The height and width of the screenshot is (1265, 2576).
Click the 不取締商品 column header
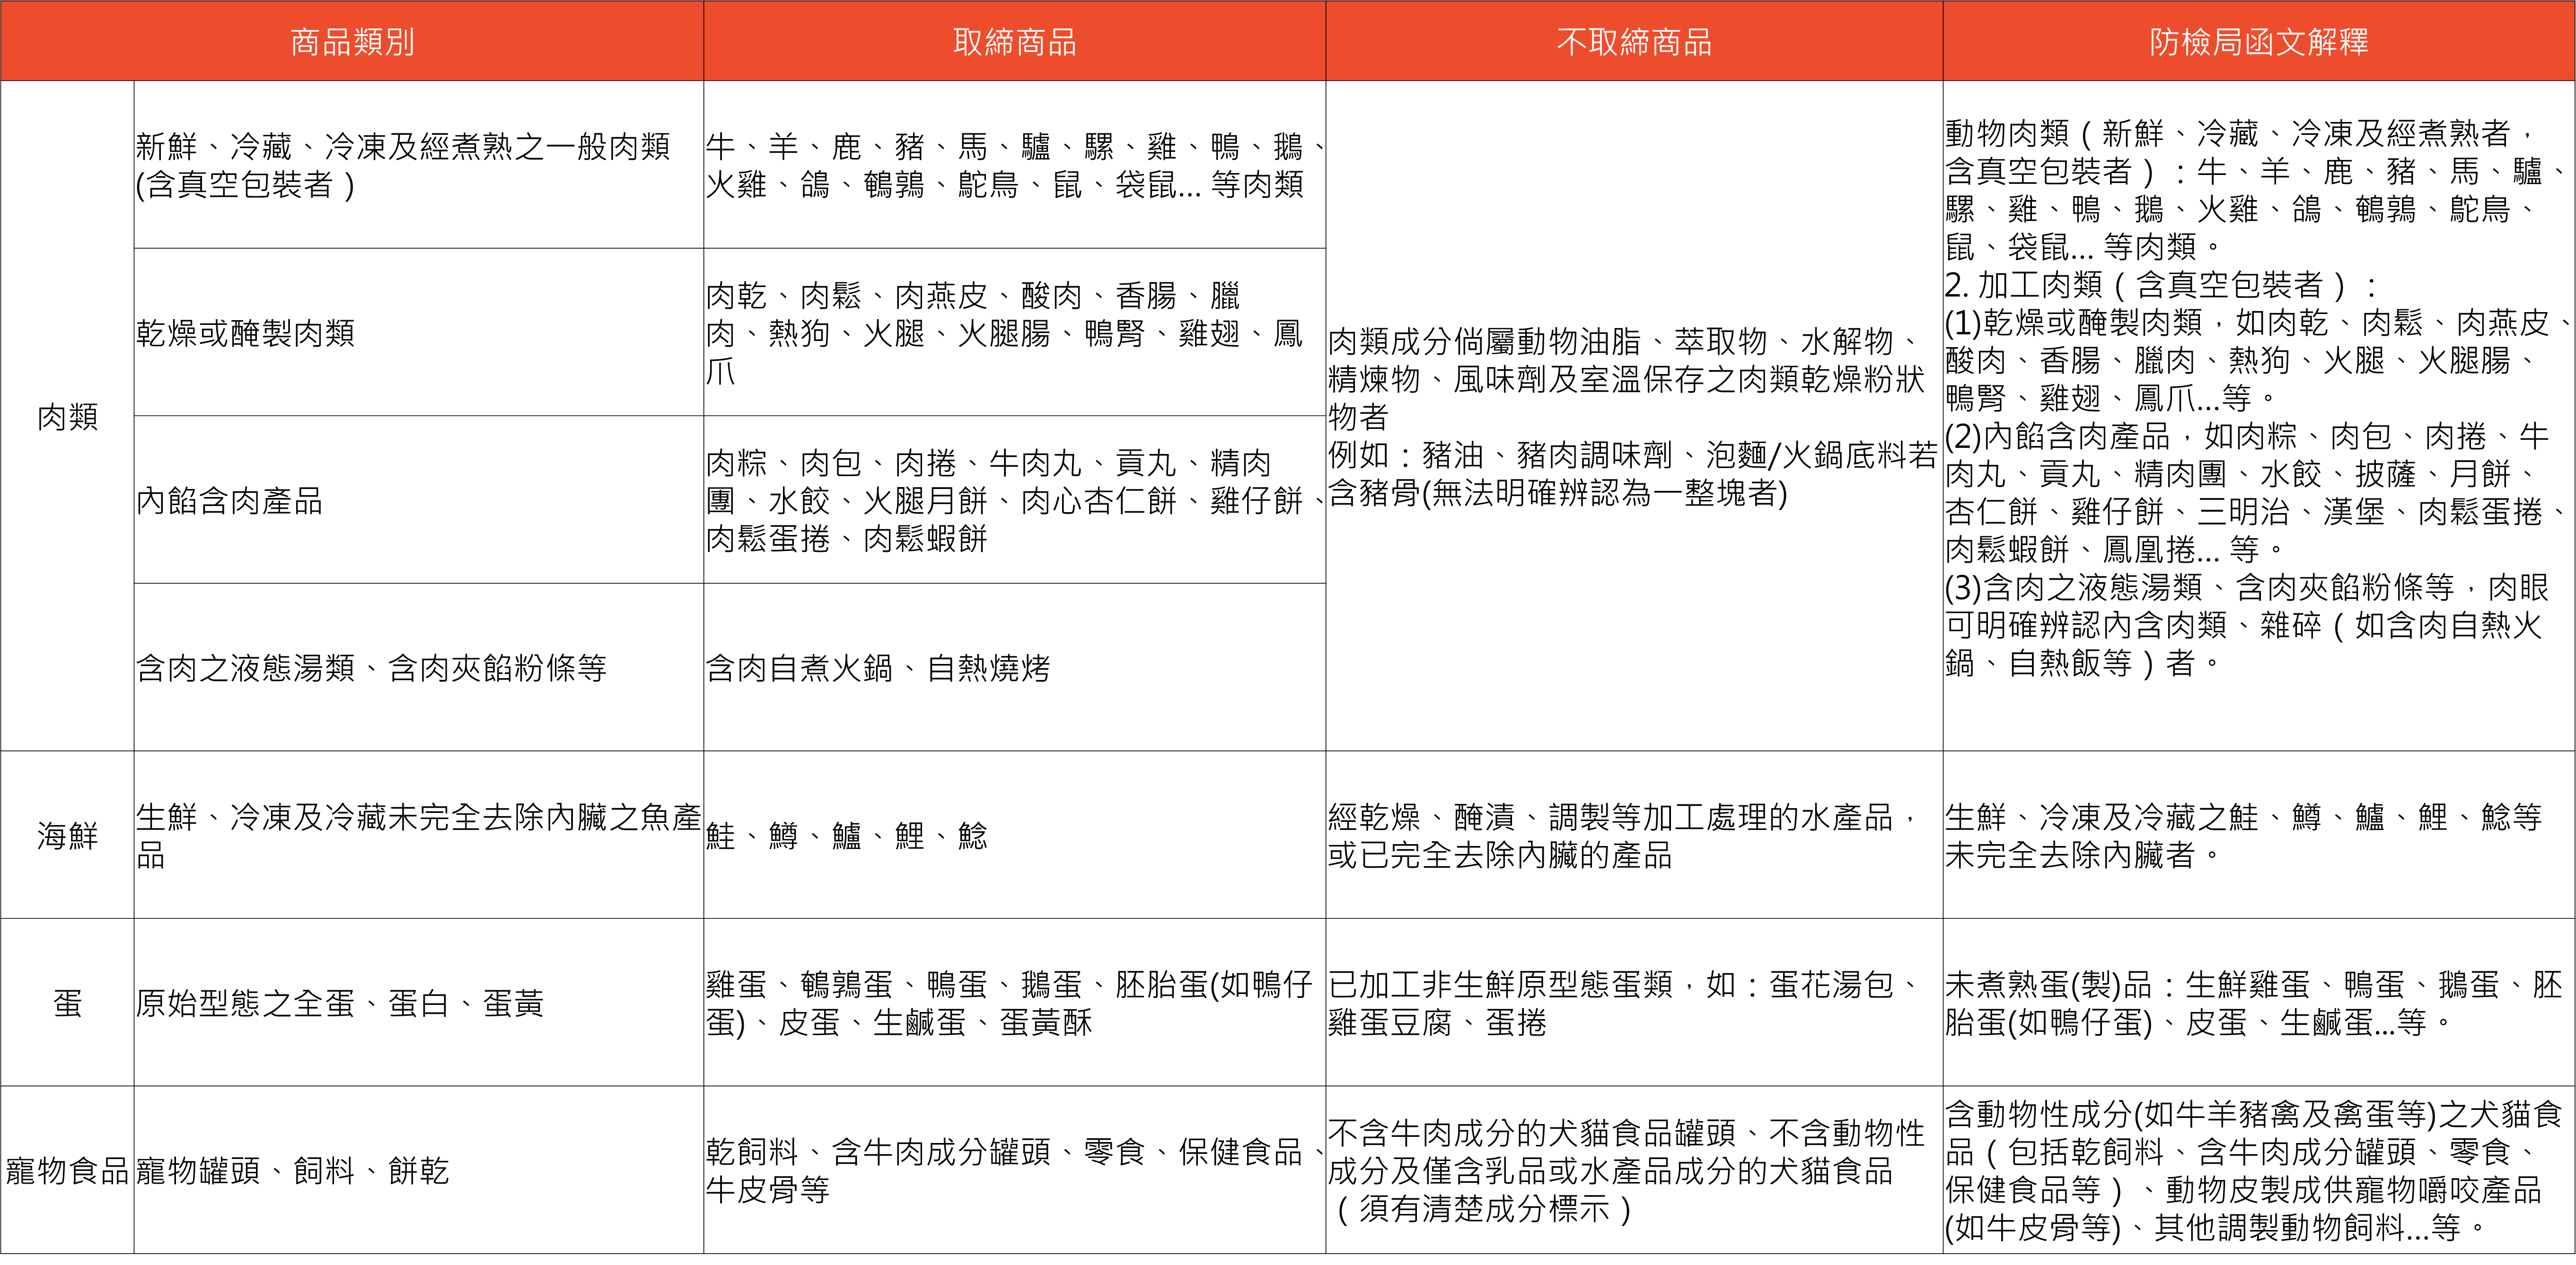[x=1634, y=41]
